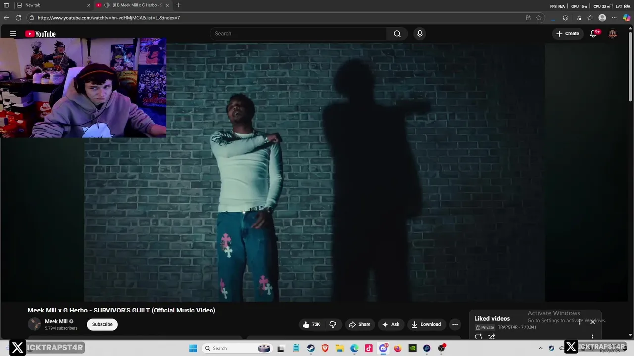
Task: Select the Meek Mill x G Herbo tab
Action: pyautogui.click(x=133, y=5)
